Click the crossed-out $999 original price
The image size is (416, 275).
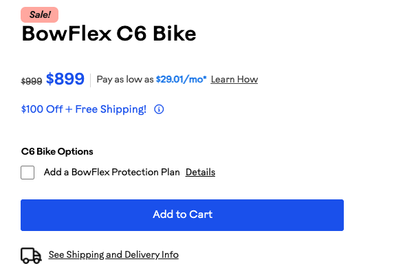click(x=32, y=81)
